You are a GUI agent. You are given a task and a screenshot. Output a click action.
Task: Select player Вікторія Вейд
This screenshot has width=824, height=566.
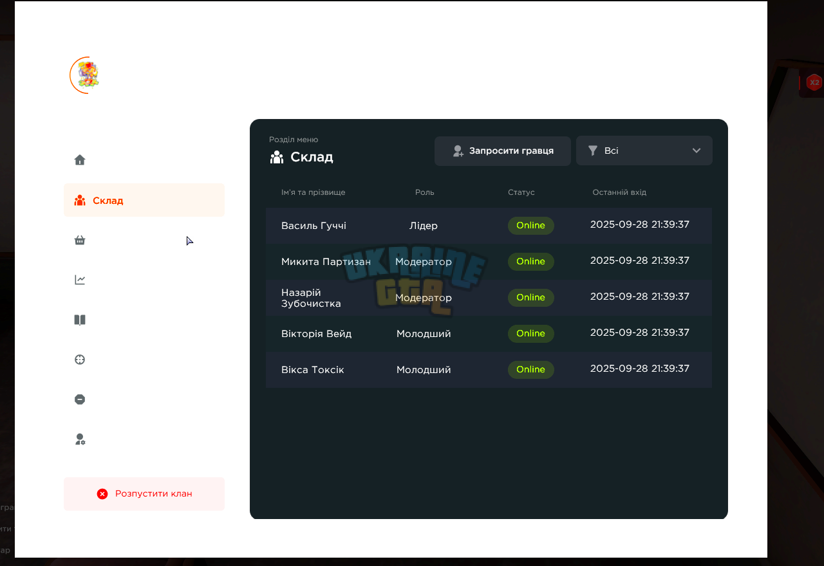click(316, 334)
